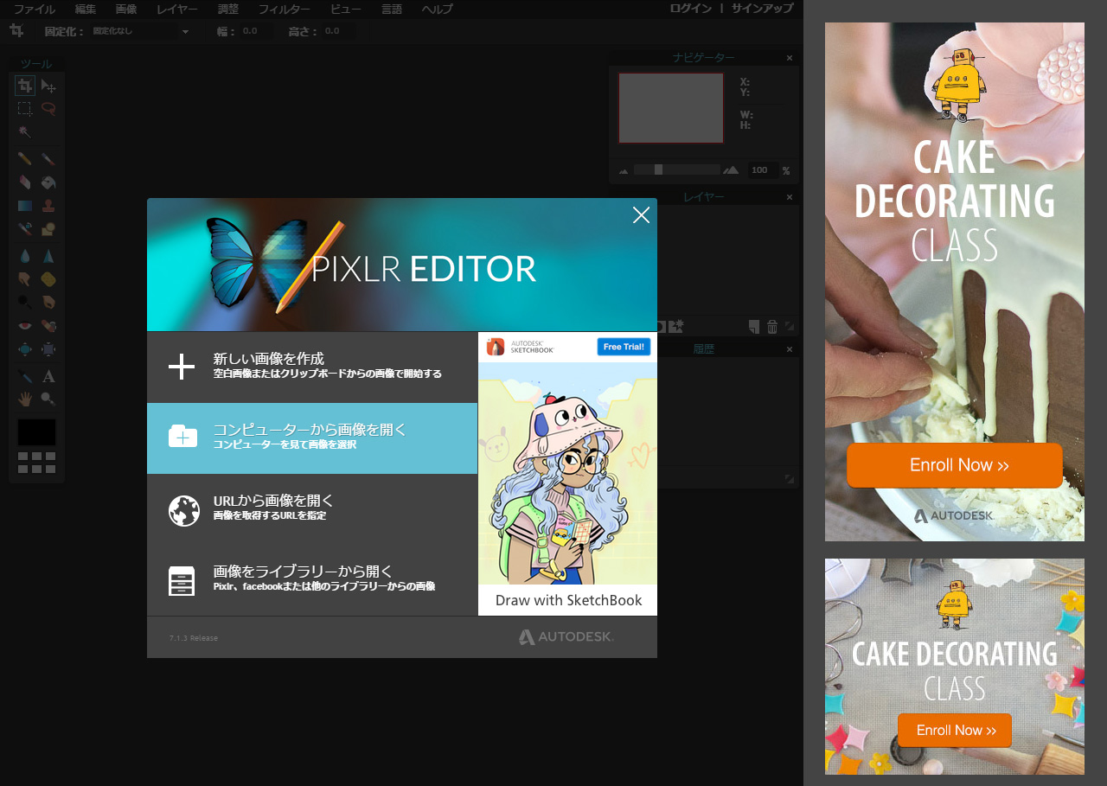This screenshot has width=1107, height=786.
Task: Close the レイヤー panel
Action: click(x=789, y=197)
